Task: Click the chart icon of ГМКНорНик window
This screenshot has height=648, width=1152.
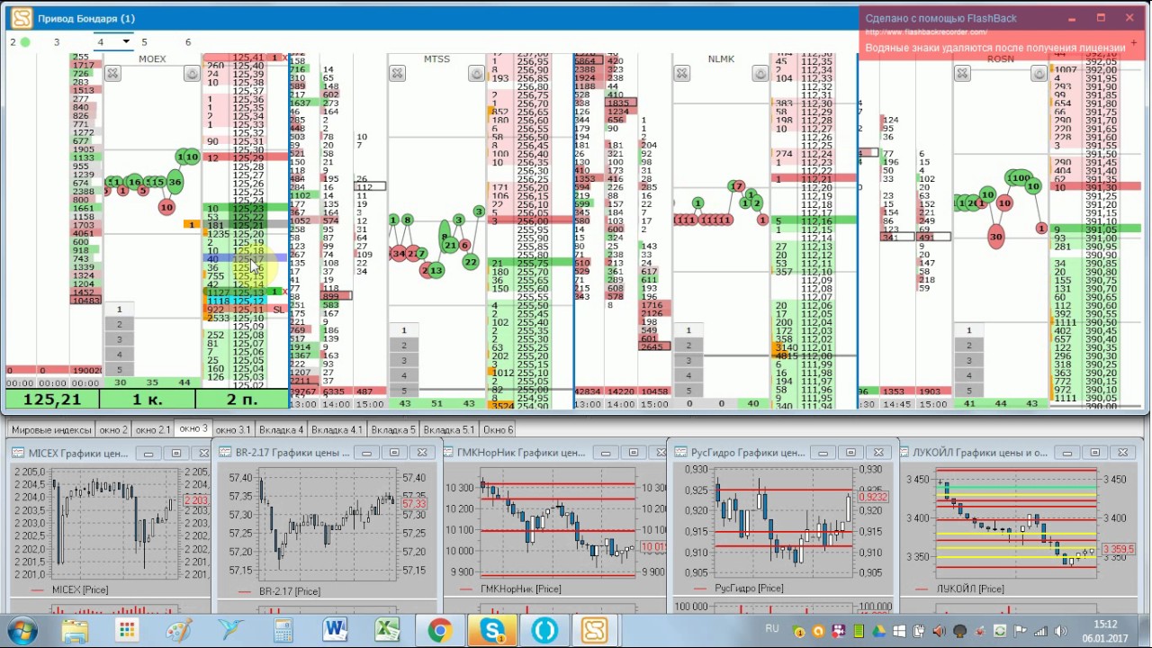Action: tap(447, 454)
